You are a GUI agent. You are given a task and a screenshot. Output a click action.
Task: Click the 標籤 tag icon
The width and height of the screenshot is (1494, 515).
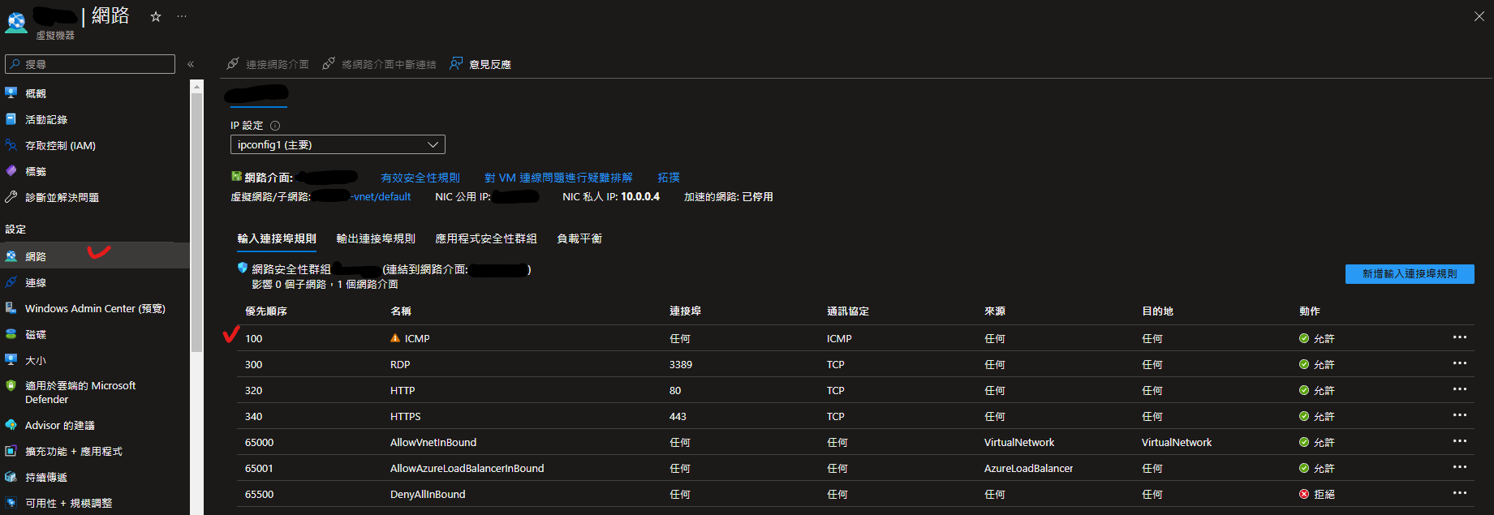coord(11,171)
